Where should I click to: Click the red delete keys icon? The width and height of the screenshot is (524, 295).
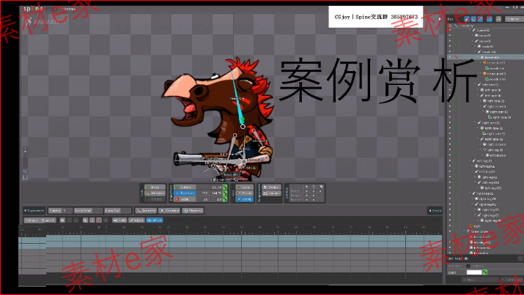(99, 220)
